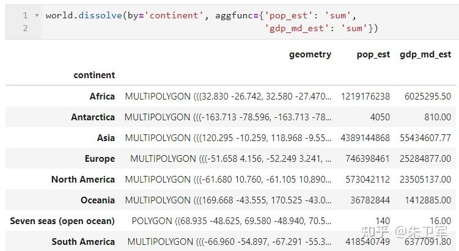This screenshot has width=459, height=251.
Task: Select the Africa row label
Action: point(102,96)
